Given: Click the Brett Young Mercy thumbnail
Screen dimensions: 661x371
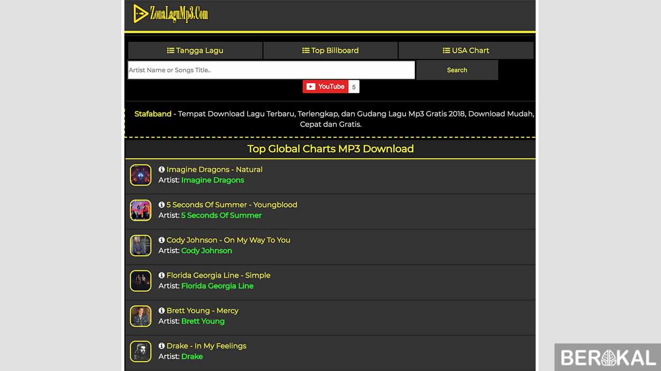Looking at the screenshot, I should coord(141,316).
